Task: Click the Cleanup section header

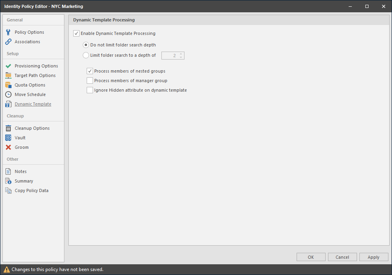Action: click(x=15, y=116)
